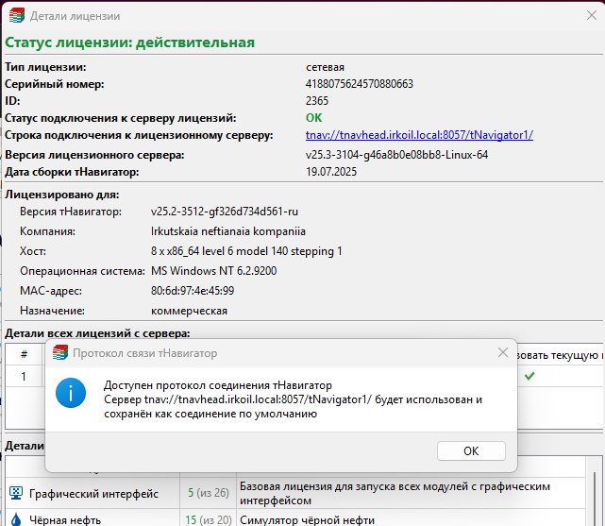Click the blue information icon in dialog
This screenshot has width=605, height=526.
pos(71,393)
